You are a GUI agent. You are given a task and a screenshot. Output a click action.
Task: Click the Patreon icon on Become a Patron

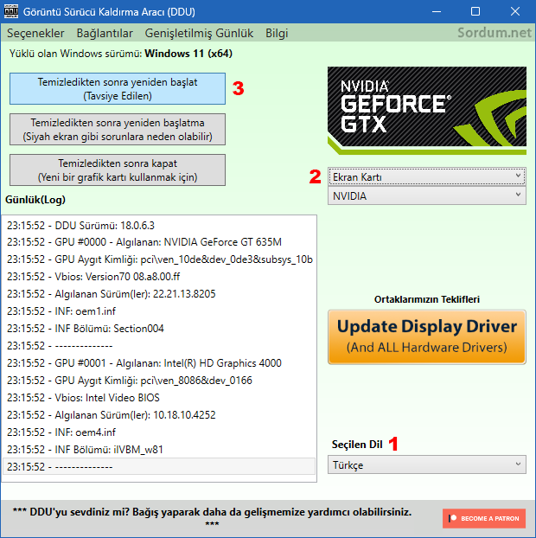(453, 518)
